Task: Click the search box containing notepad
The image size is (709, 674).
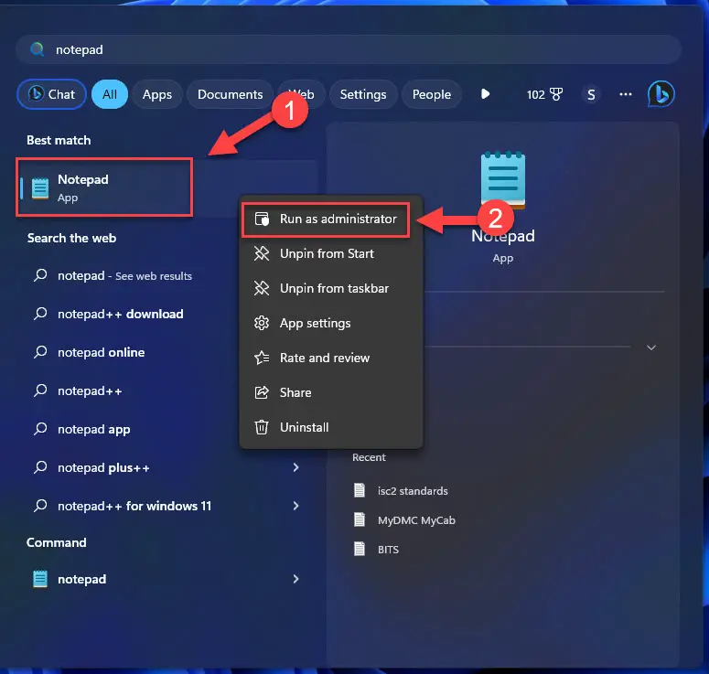Action: 349,49
